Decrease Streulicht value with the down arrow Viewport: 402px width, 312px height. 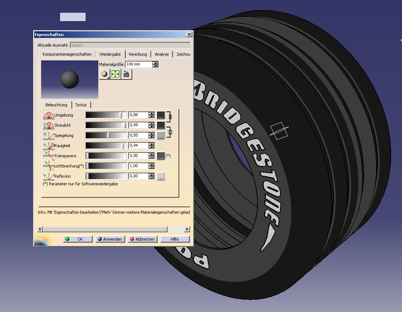[151, 127]
